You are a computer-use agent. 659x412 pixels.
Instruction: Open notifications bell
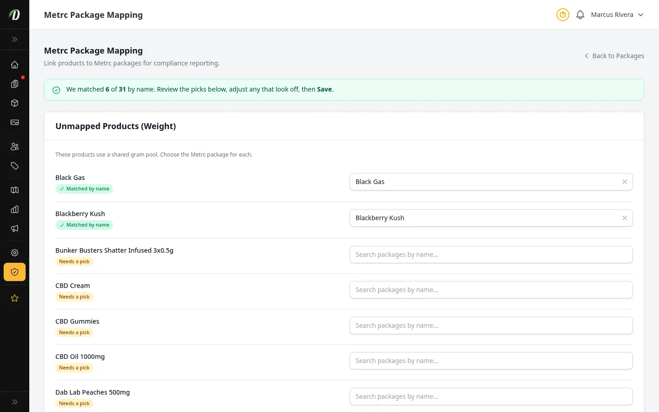coord(580,15)
